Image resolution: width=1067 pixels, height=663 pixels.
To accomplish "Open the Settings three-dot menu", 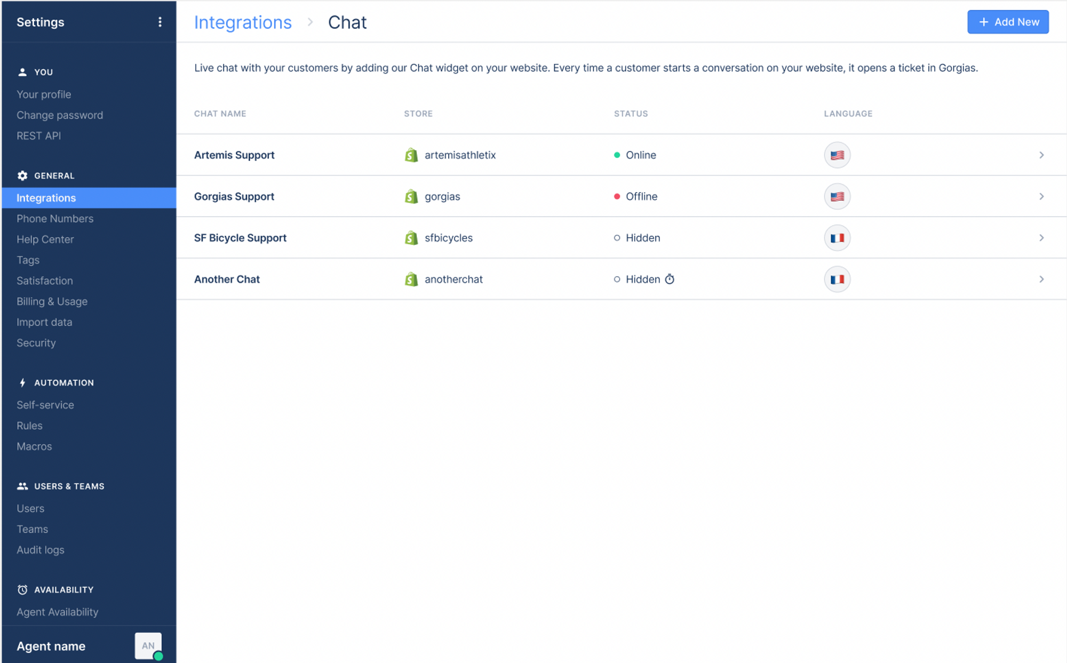I will 160,22.
